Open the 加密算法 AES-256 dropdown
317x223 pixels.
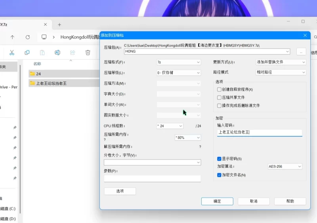click(285, 166)
